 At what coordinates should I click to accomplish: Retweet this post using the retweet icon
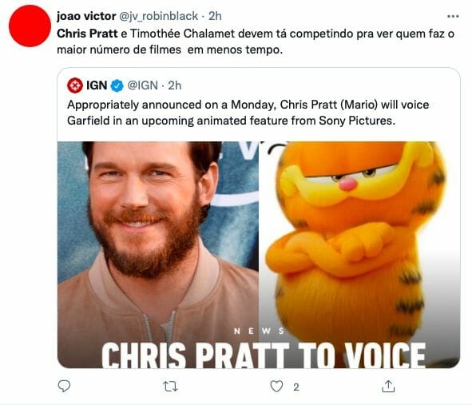(x=170, y=387)
